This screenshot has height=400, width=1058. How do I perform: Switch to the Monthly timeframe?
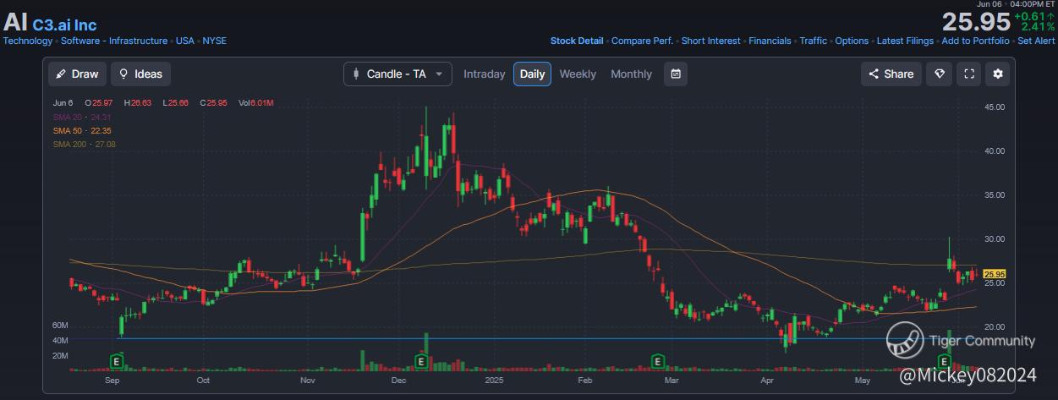pyautogui.click(x=631, y=74)
